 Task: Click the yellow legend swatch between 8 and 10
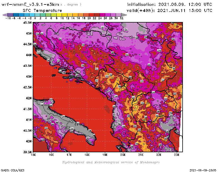point(59,15)
